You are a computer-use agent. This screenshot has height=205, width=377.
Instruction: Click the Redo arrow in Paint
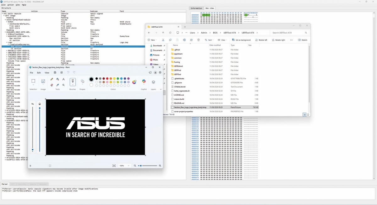74,72
